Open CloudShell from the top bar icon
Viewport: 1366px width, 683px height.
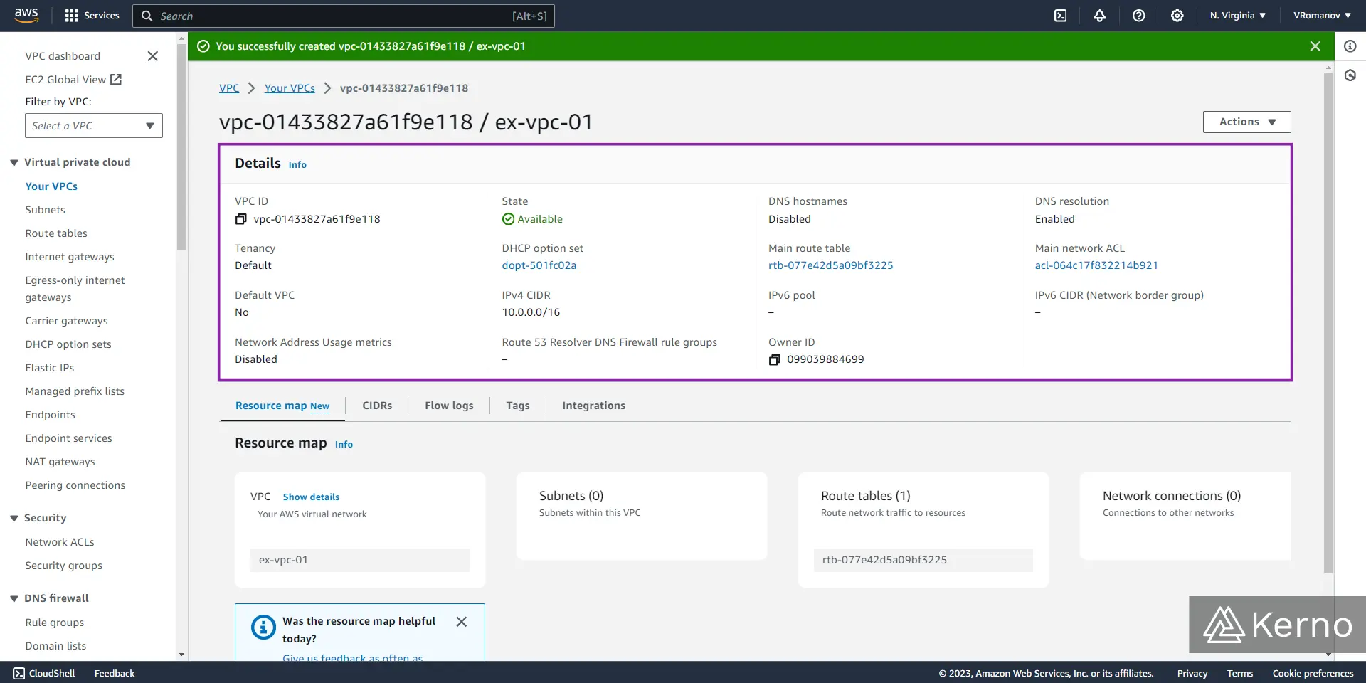[1060, 16]
